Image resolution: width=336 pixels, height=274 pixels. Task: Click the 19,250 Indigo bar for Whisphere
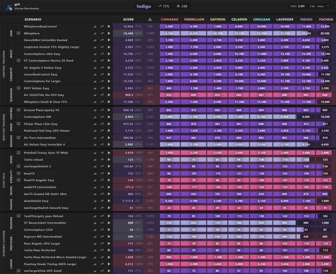(x=306, y=34)
